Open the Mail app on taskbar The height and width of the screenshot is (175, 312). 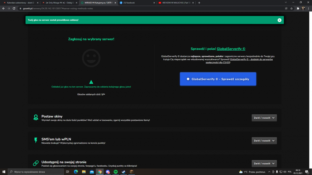pyautogui.click(x=92, y=172)
